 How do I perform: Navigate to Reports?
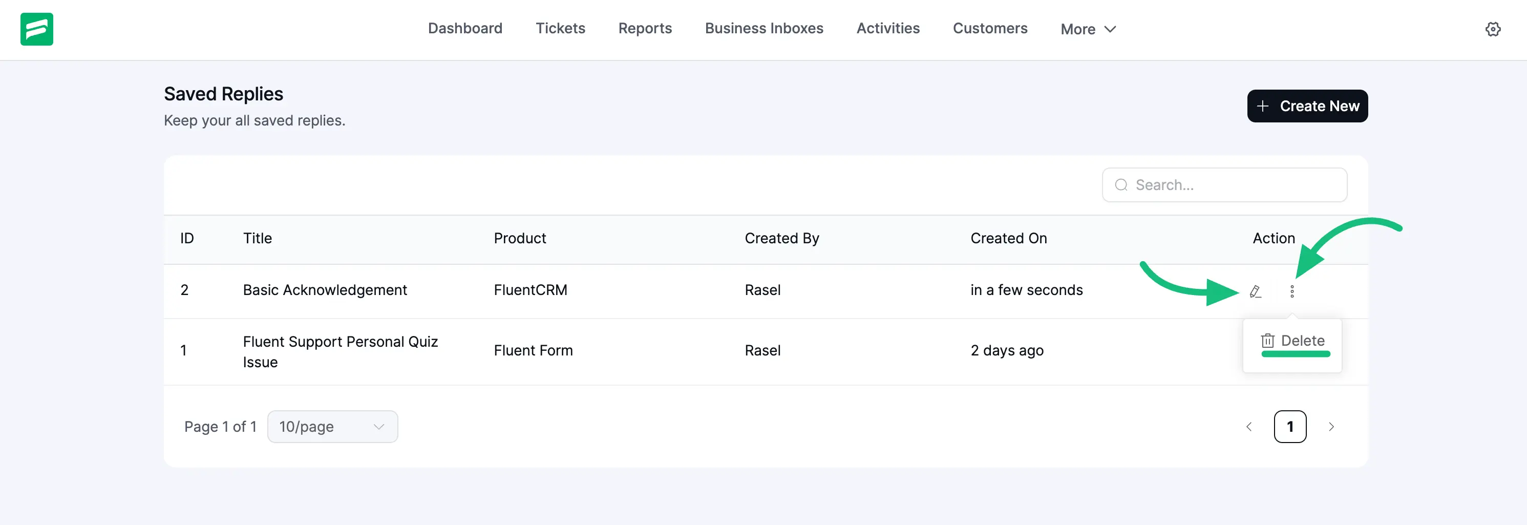click(644, 29)
